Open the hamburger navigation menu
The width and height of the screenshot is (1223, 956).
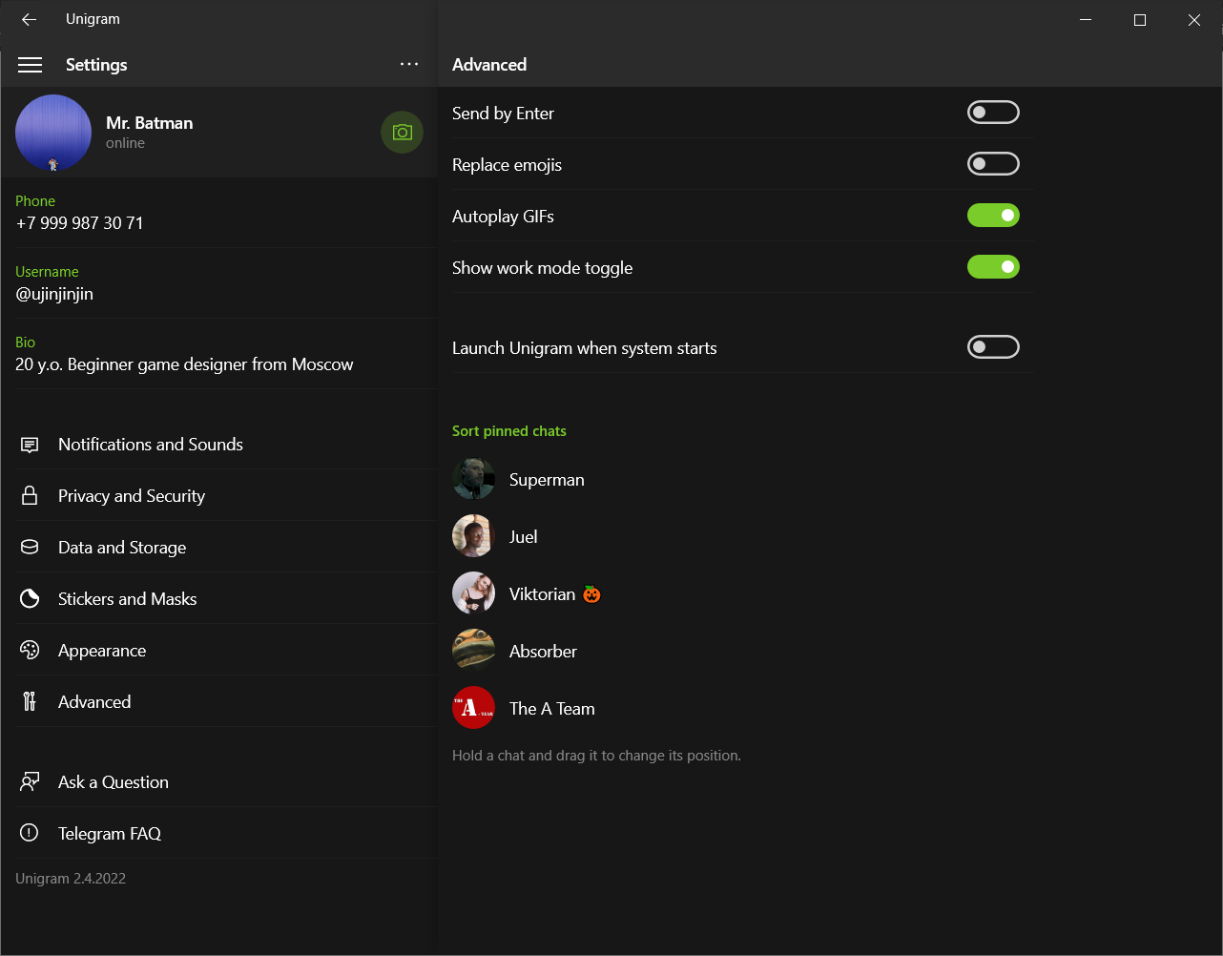pyautogui.click(x=31, y=65)
